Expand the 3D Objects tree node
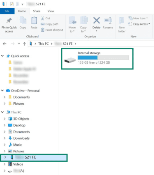The width and height of the screenshot is (154, 175). tap(5, 119)
